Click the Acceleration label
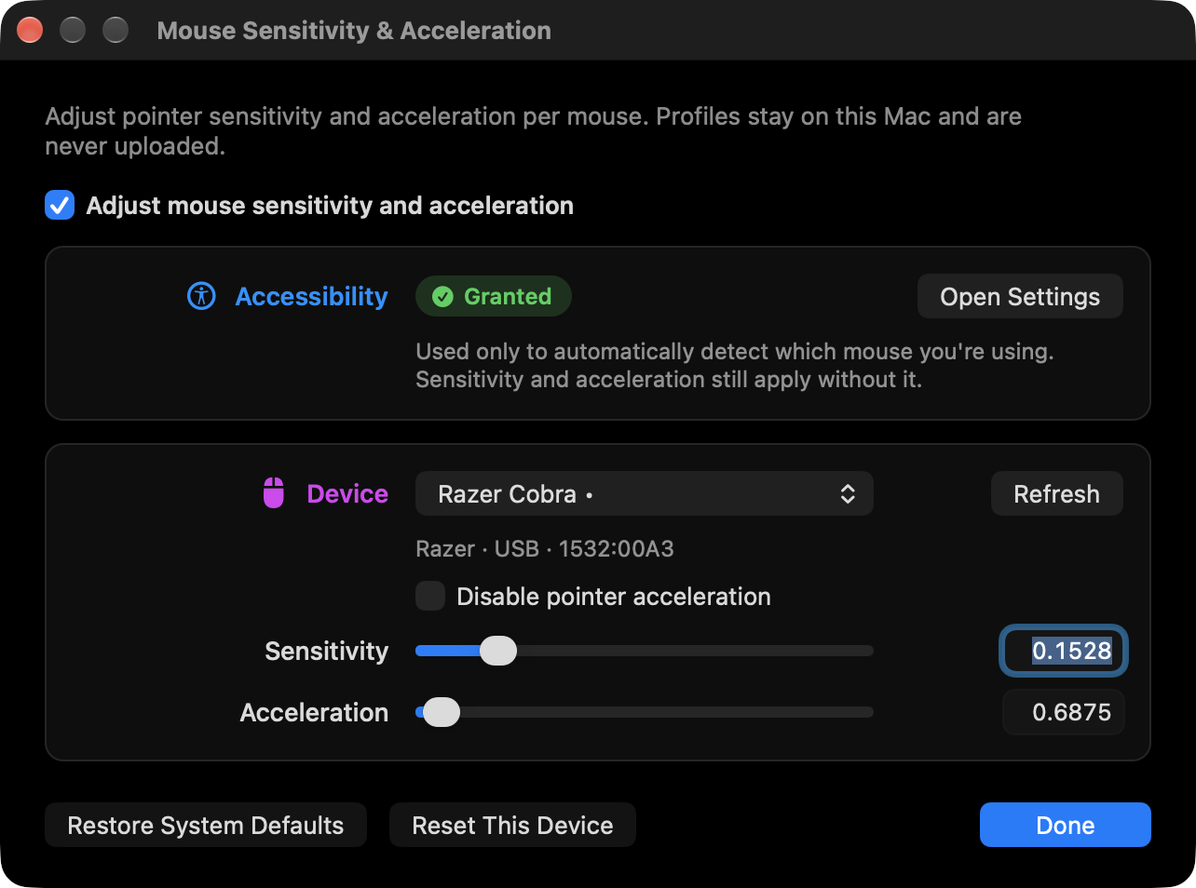Viewport: 1196px width, 888px height. coord(315,712)
